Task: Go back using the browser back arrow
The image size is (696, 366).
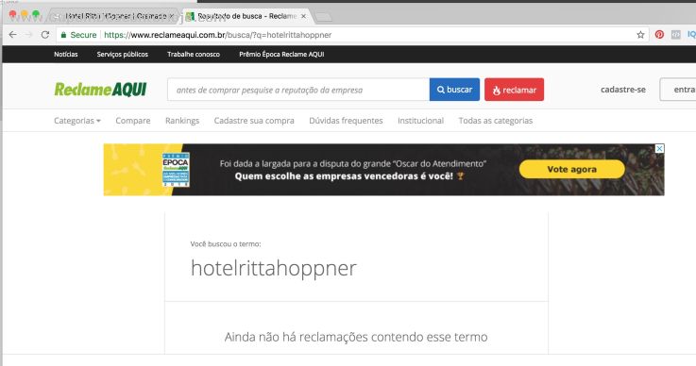Action: 13,35
